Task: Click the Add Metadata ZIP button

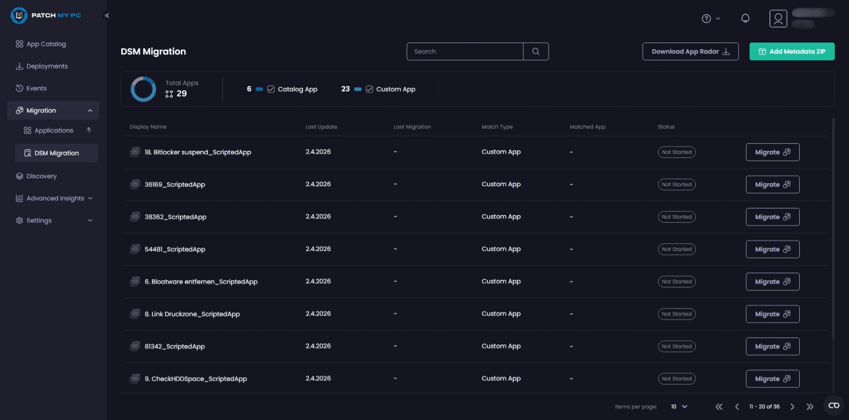Action: tap(792, 51)
